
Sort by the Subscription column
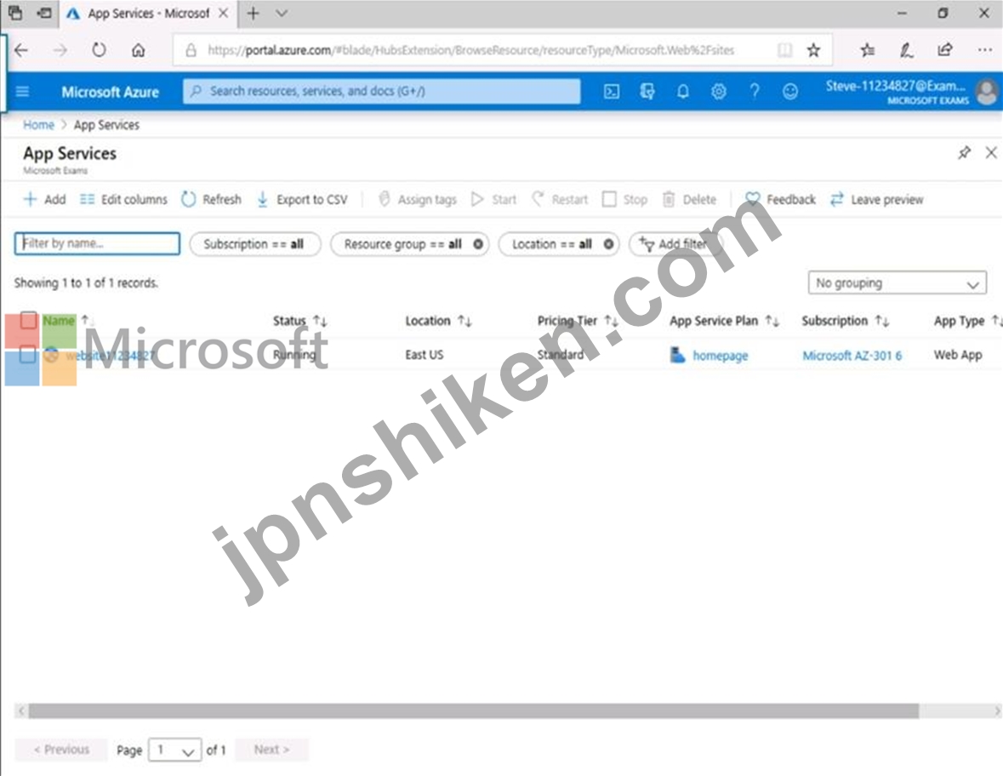[x=845, y=321]
